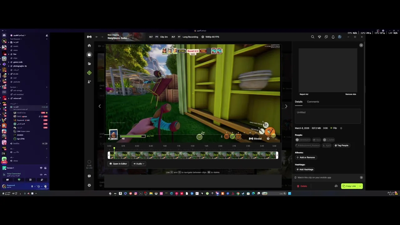Close the clip details viewer
Screen dimensions: 400x225
tap(361, 45)
